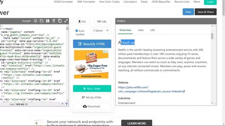
Task: Open JSON Beautifier in top navigation
Action: click(x=161, y=2)
